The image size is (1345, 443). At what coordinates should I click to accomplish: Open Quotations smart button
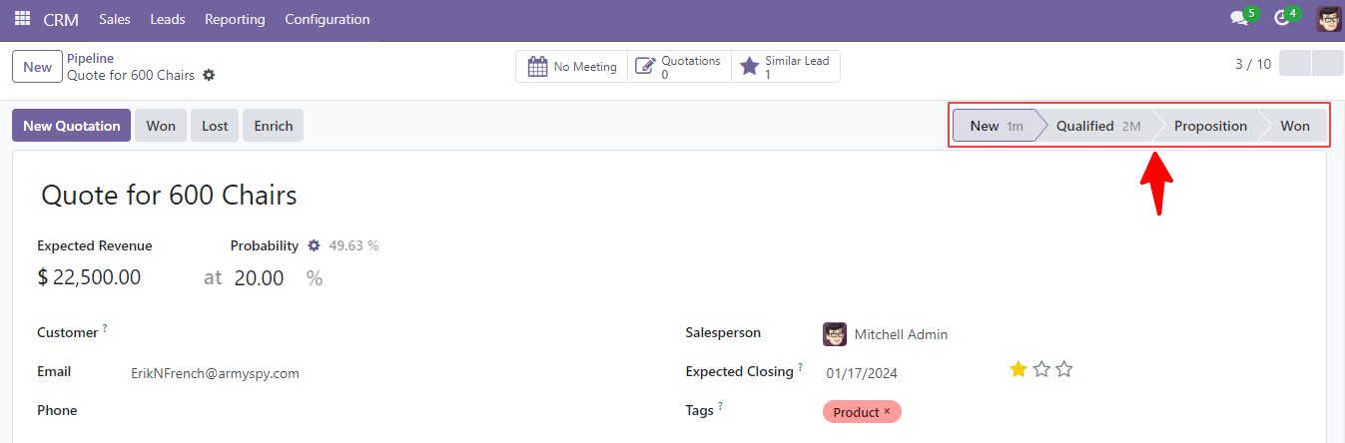tap(679, 67)
